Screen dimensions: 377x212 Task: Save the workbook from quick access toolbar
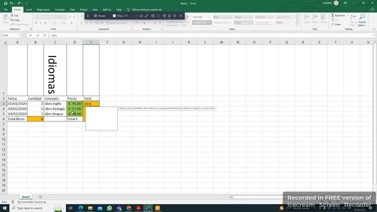[x=5, y=4]
